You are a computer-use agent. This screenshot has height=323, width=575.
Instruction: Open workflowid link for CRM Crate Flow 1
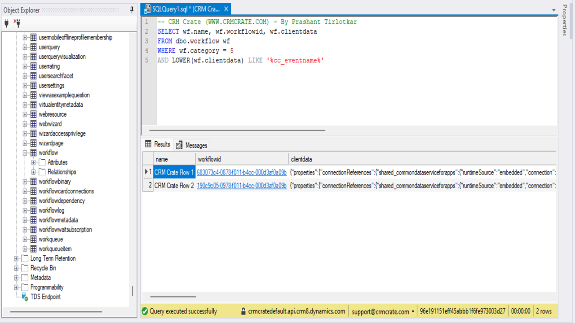point(242,172)
